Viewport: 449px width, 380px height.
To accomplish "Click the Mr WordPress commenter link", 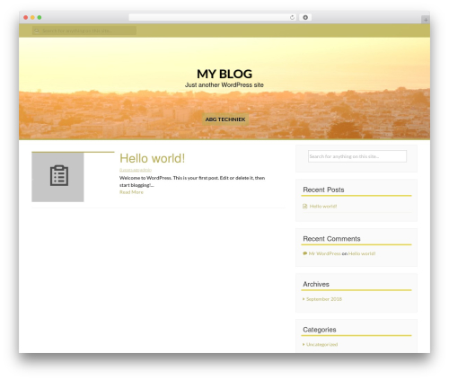I will pyautogui.click(x=324, y=253).
